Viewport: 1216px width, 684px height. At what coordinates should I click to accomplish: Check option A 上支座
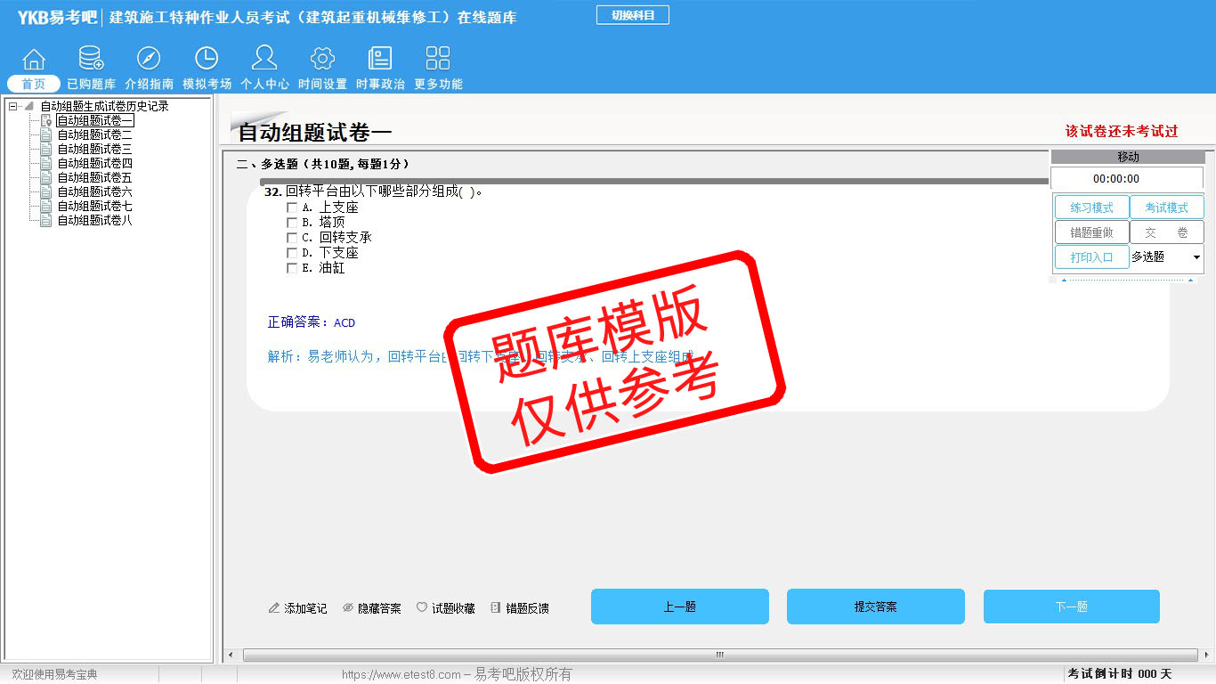click(x=292, y=208)
